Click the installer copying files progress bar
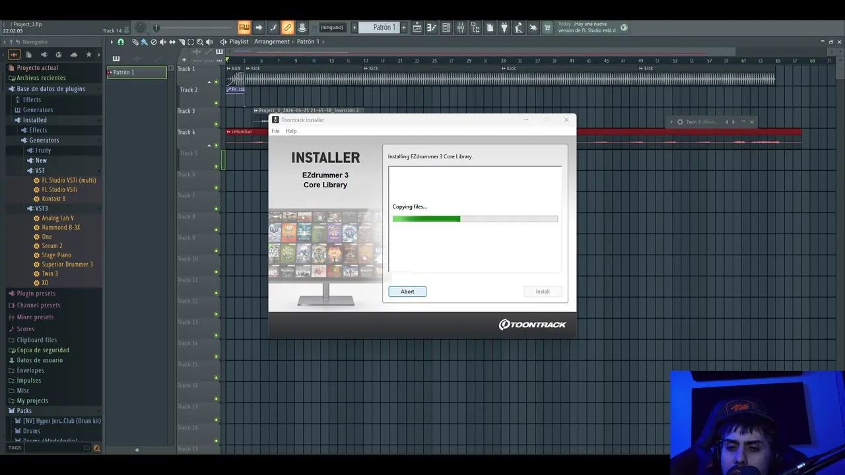Screen dimensions: 845x475 pyautogui.click(x=475, y=218)
